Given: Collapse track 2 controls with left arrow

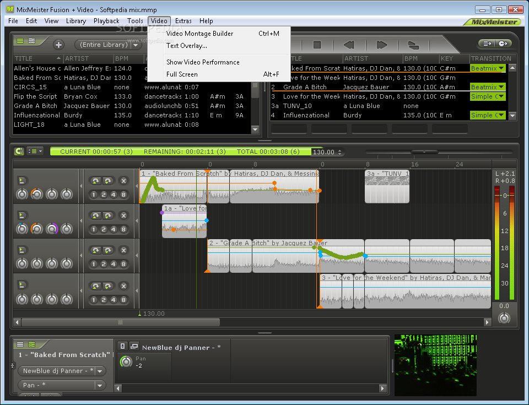Looking at the screenshot, I should tap(81, 221).
